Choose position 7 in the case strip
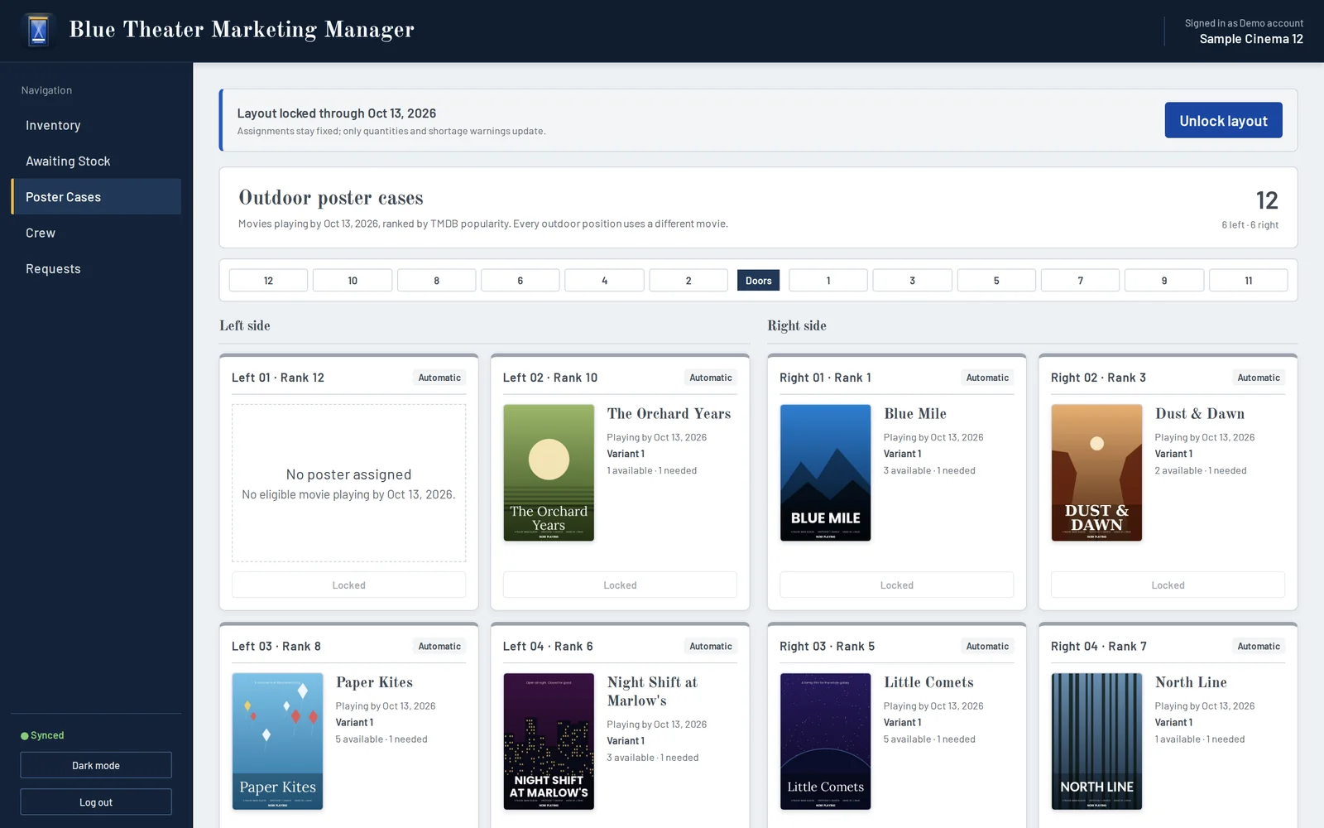The image size is (1324, 828). click(x=1080, y=281)
